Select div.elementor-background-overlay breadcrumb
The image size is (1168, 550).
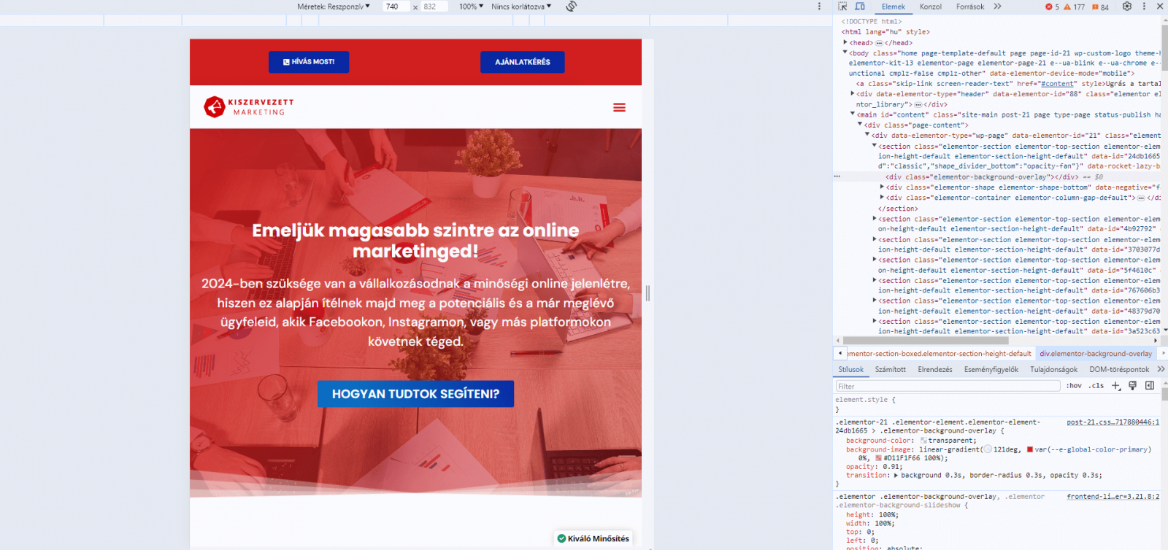tap(1095, 354)
